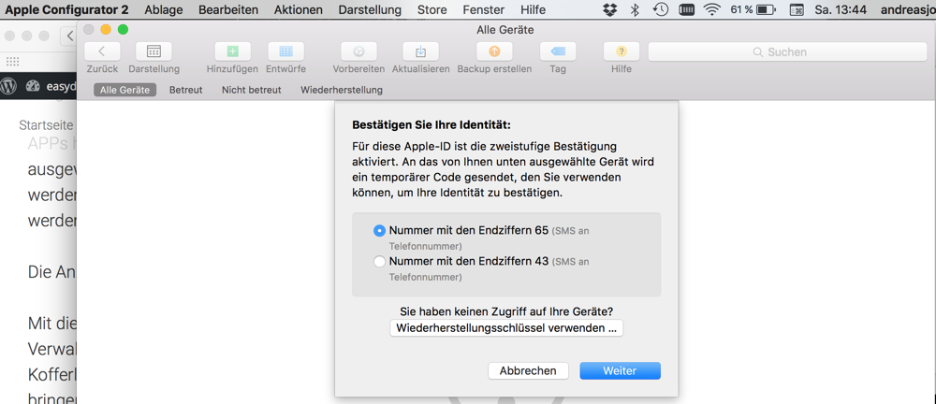Click the Startseite link in background browser
This screenshot has height=404, width=936.
[x=46, y=125]
